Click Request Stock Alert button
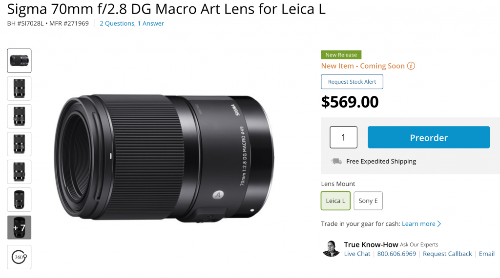This screenshot has height=278, width=500. tap(352, 82)
